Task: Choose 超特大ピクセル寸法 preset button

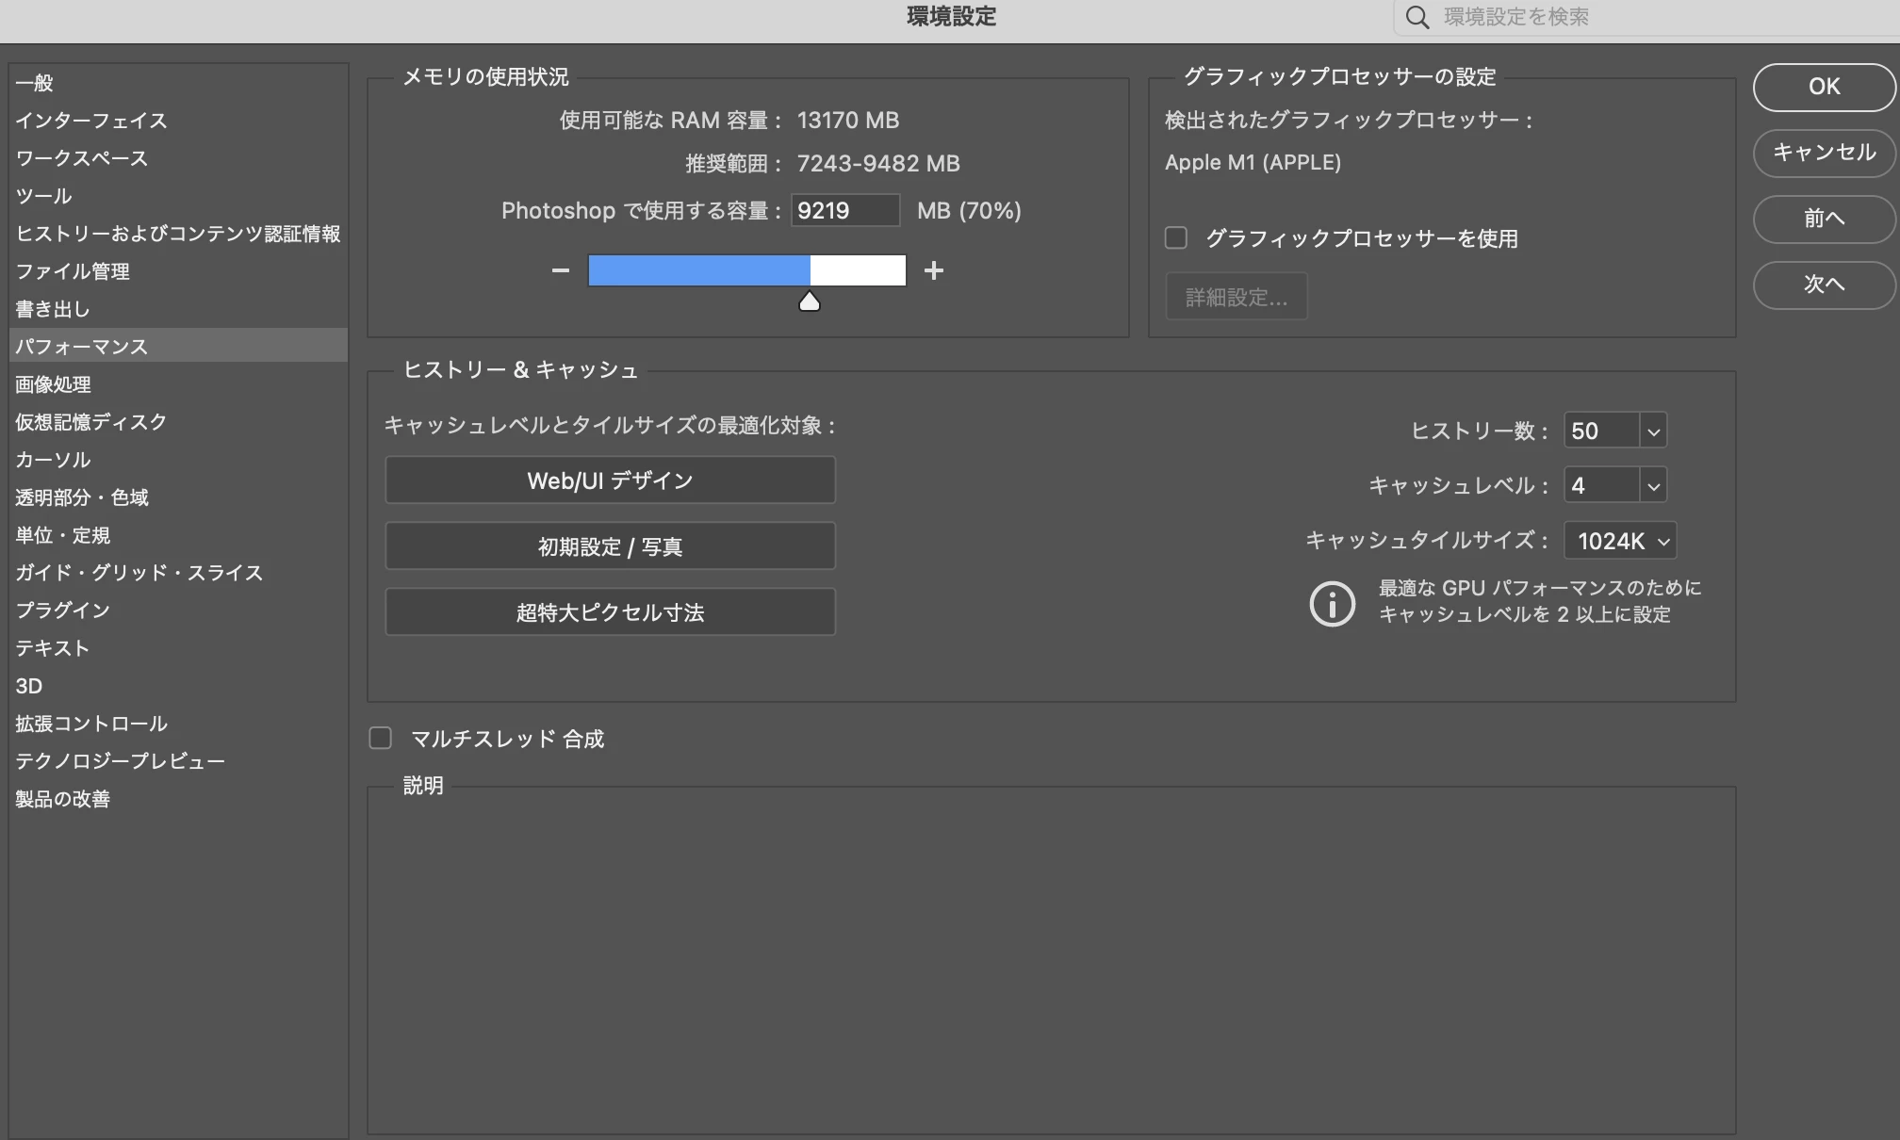Action: (610, 612)
